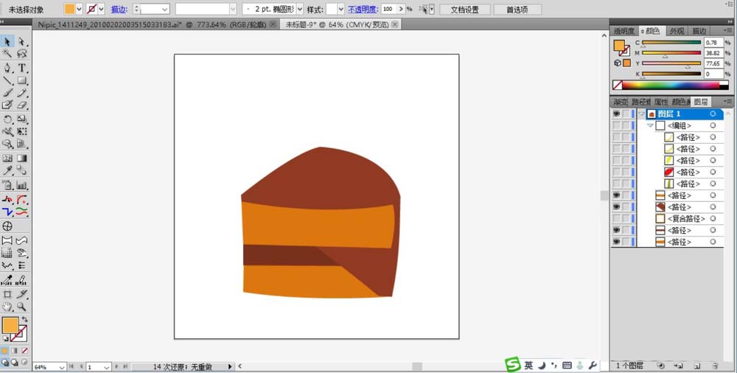Collapse the 编组 group in layers
This screenshot has height=373, width=737.
(650, 126)
